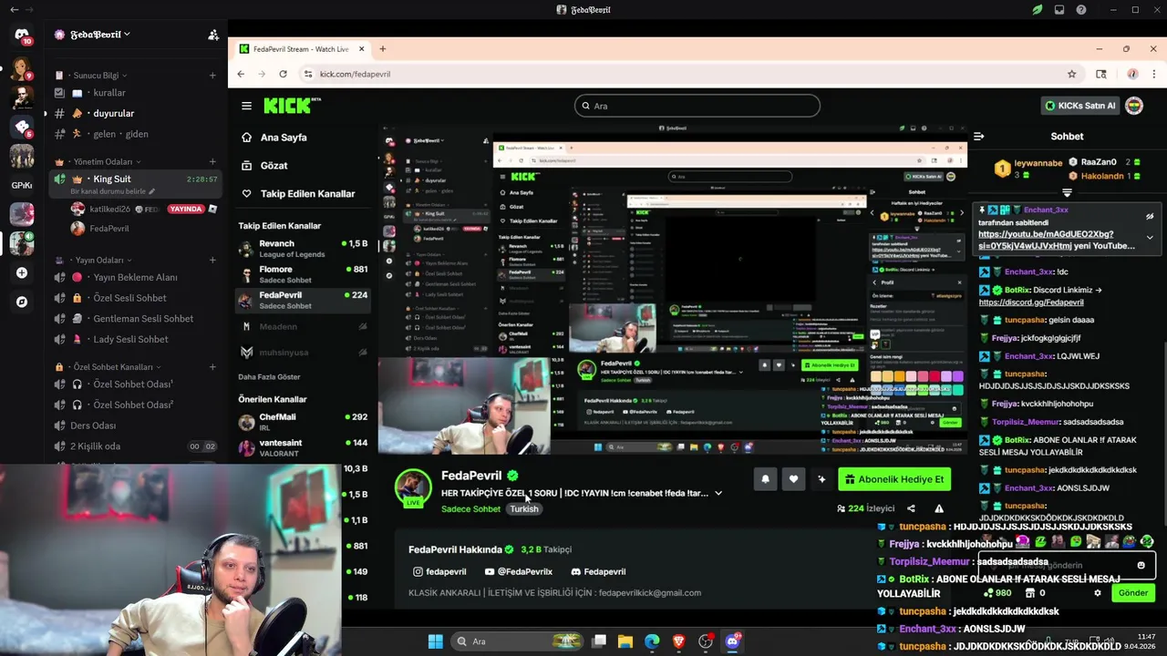Open the fedapevril Instagram link

click(439, 572)
